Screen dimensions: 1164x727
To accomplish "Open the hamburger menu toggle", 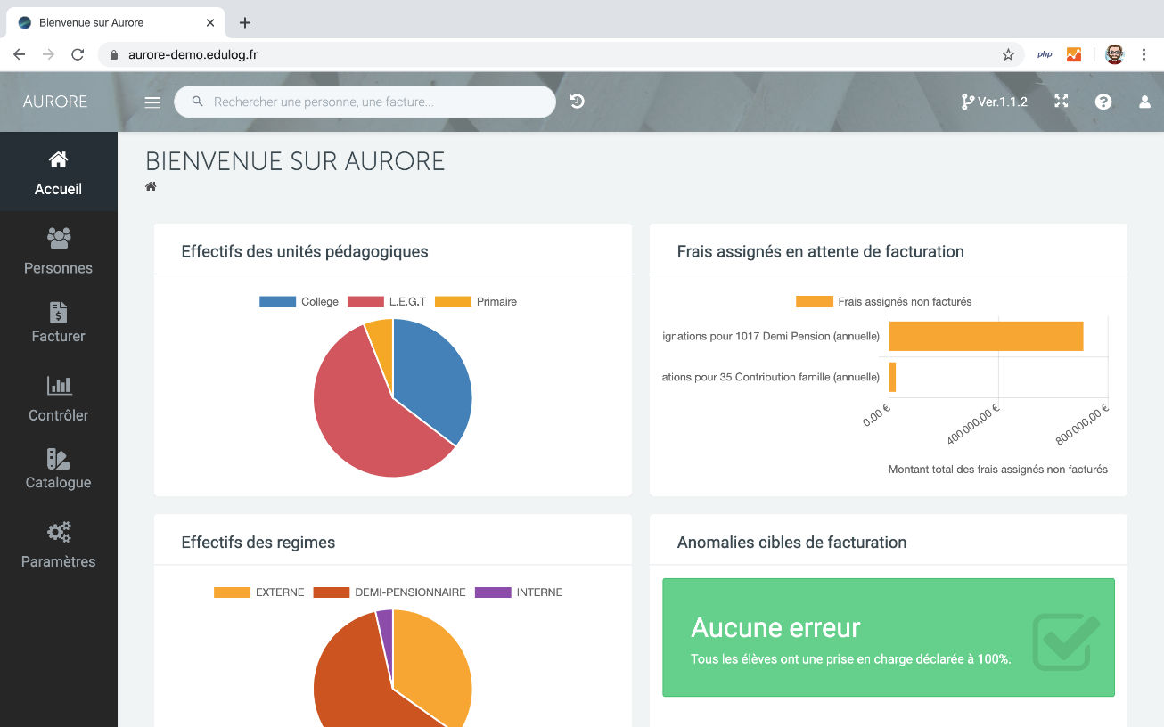I will 152,102.
